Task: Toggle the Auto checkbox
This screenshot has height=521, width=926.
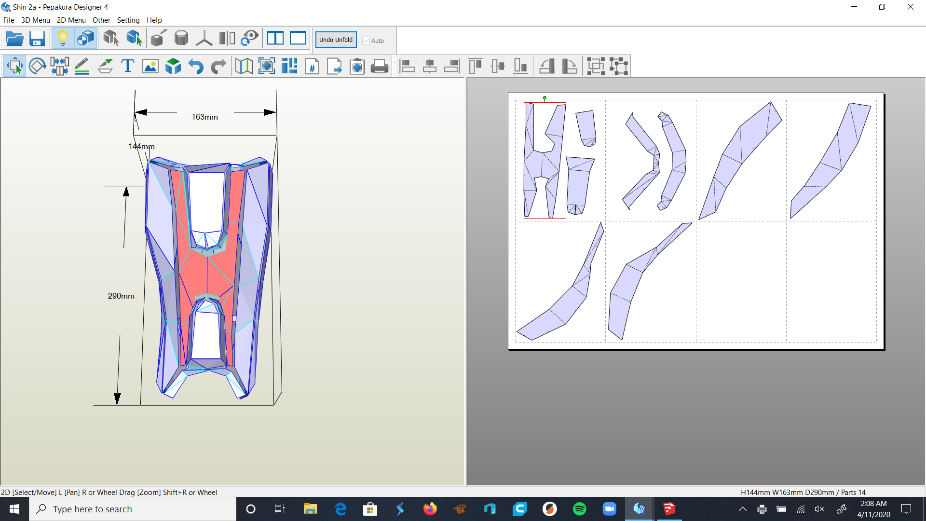Action: tap(366, 41)
